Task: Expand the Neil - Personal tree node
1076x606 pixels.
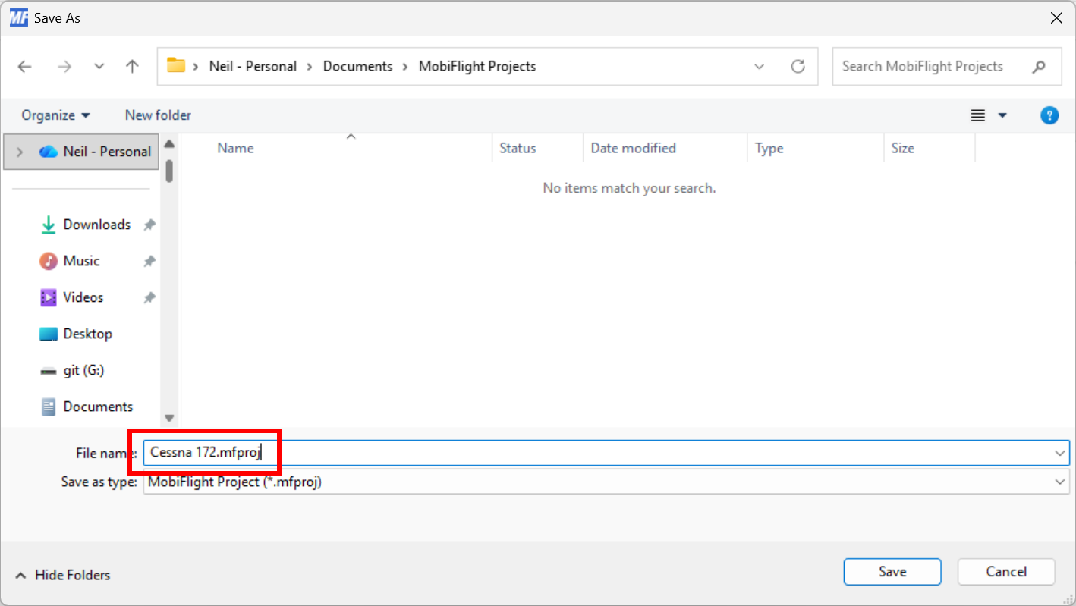Action: coord(20,152)
